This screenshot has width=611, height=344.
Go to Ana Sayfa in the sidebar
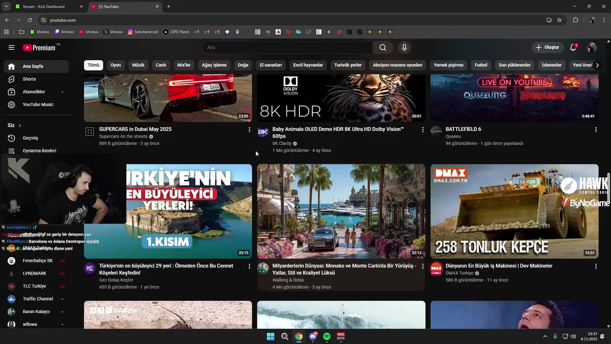[x=37, y=66]
